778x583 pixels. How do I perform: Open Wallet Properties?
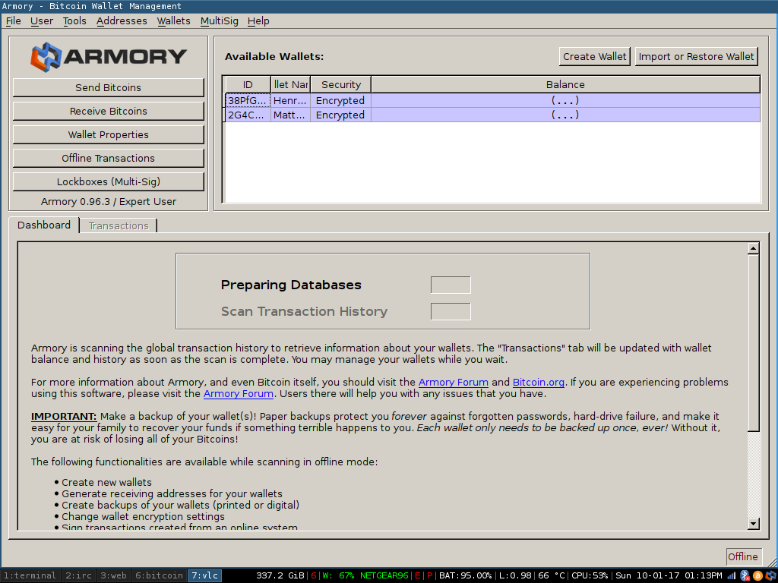pyautogui.click(x=108, y=135)
